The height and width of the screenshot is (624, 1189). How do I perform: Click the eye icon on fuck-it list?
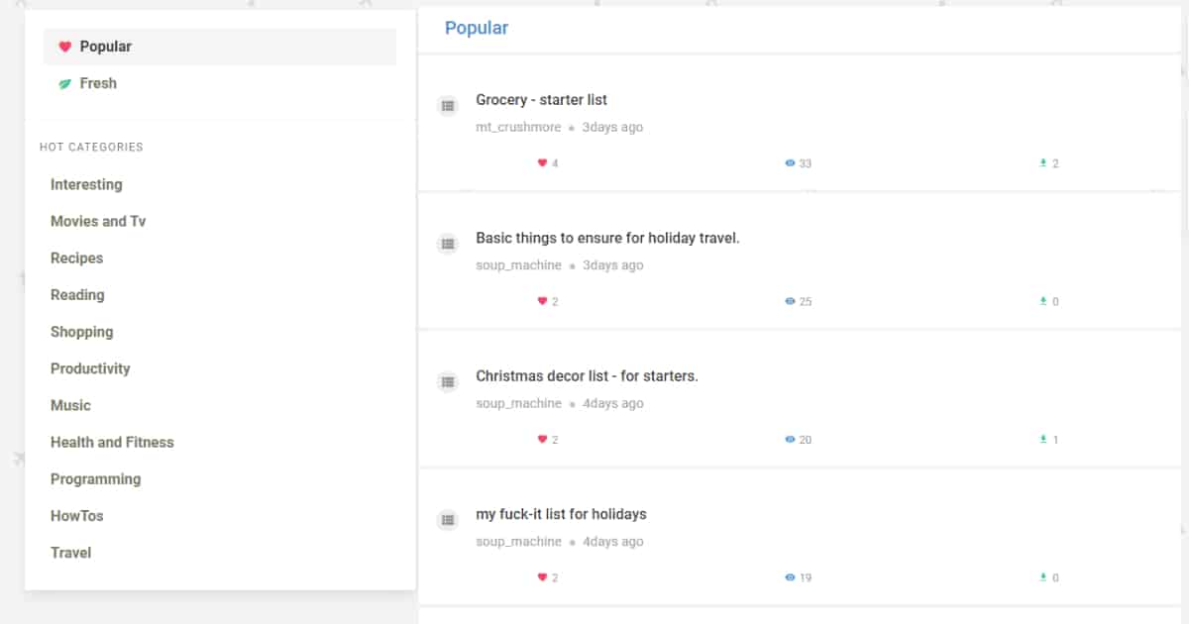click(x=790, y=577)
